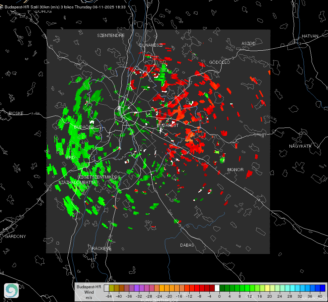328x302 pixels.
Task: Click the 28 value on the legend scale
Action: pyautogui.click(x=290, y=296)
